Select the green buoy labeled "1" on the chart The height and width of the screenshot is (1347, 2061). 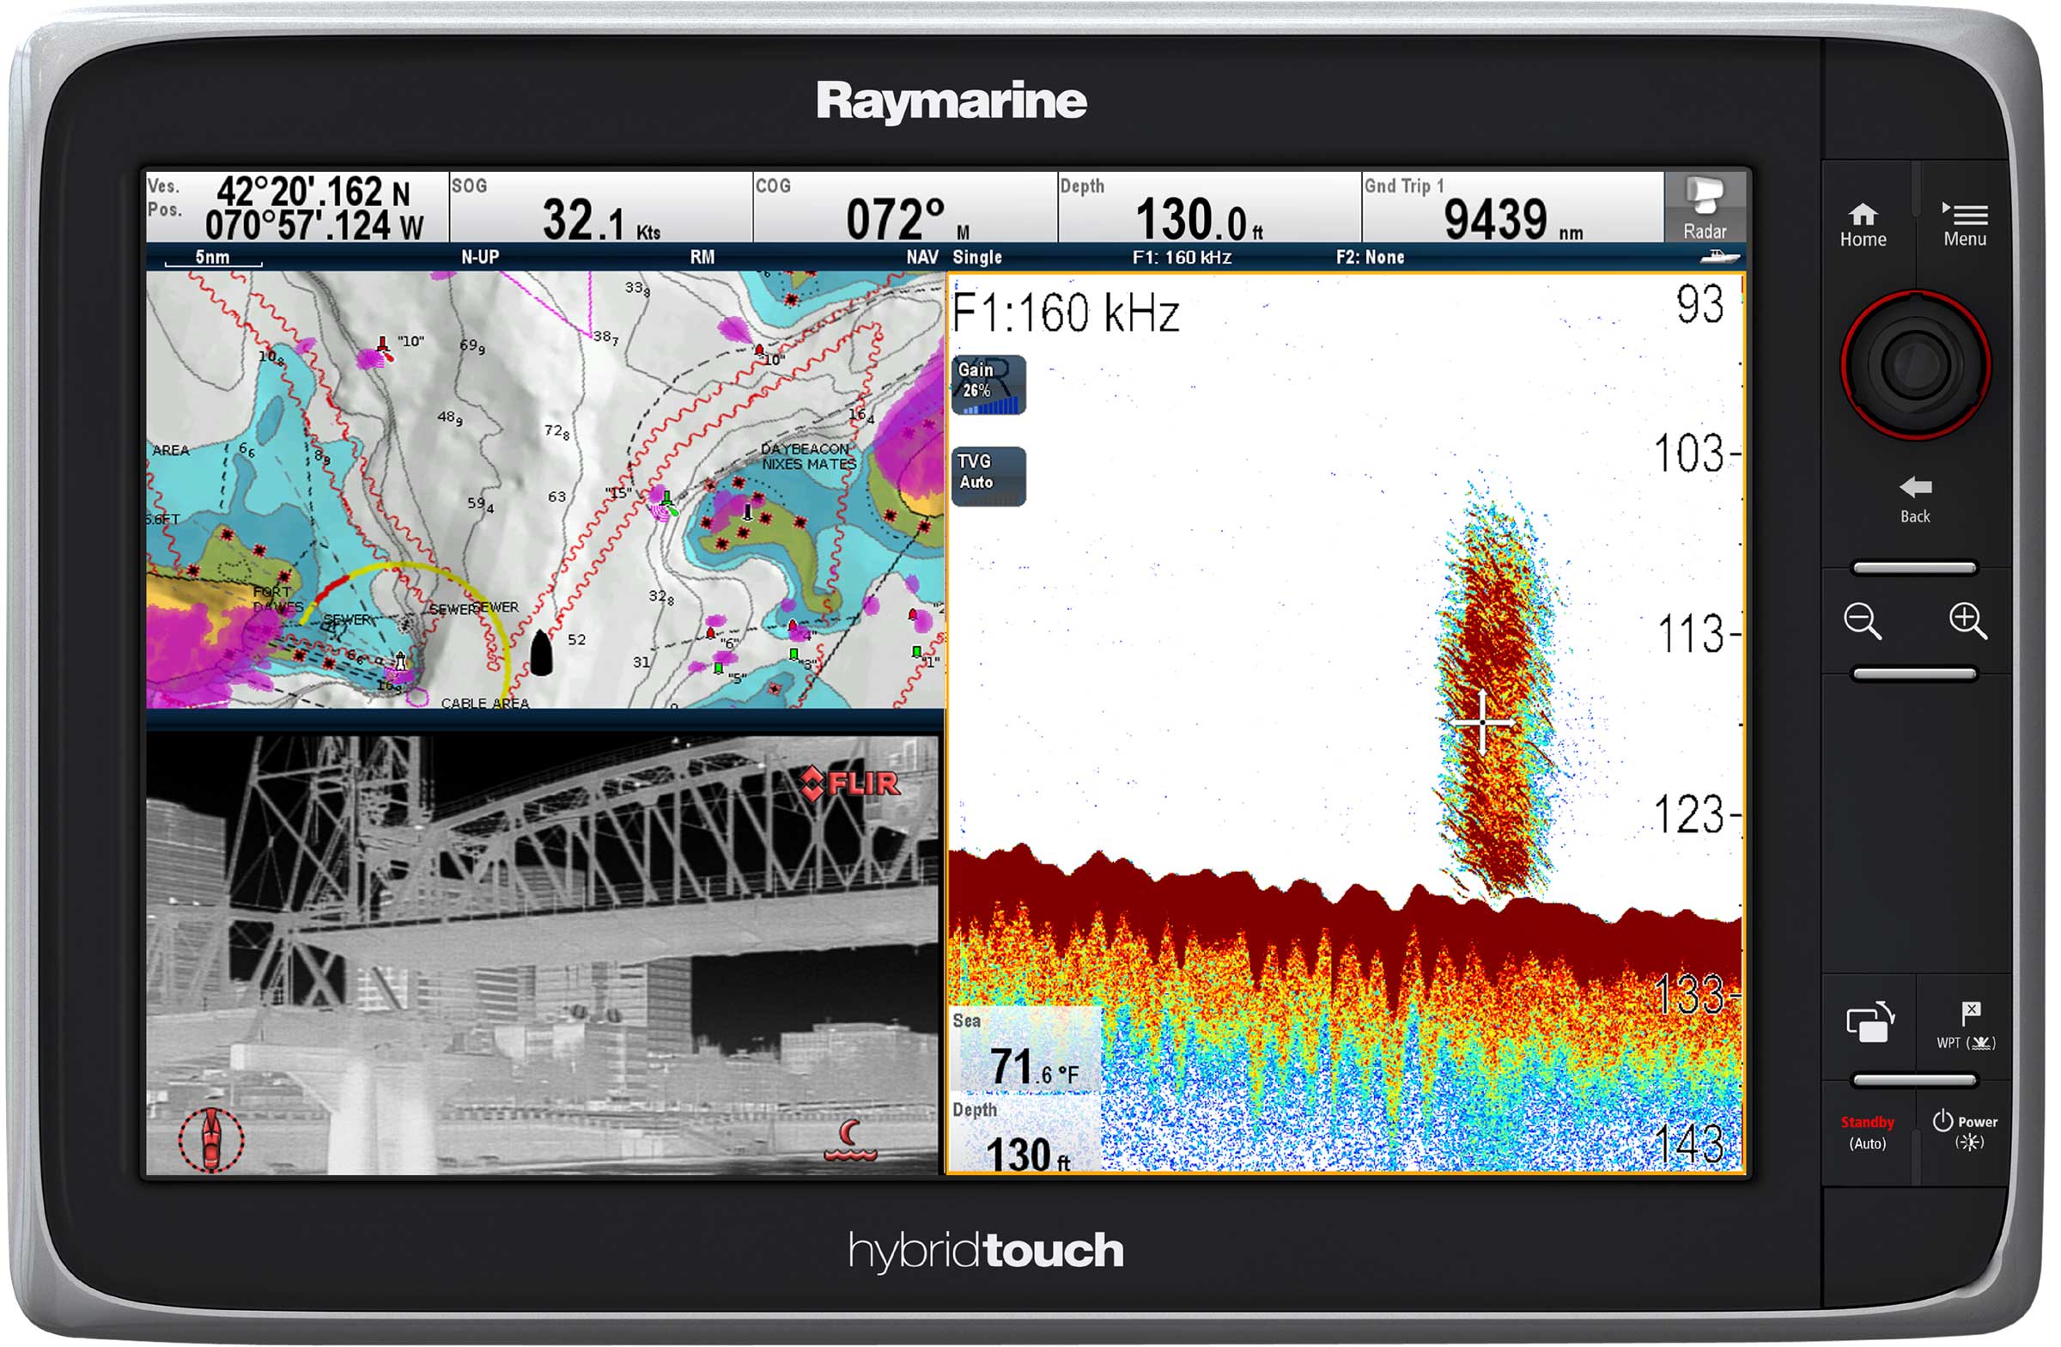[x=916, y=651]
